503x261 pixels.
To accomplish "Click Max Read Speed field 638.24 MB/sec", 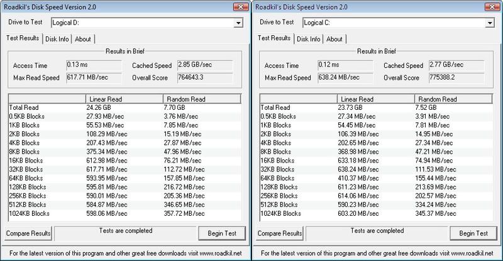I will click(x=345, y=78).
